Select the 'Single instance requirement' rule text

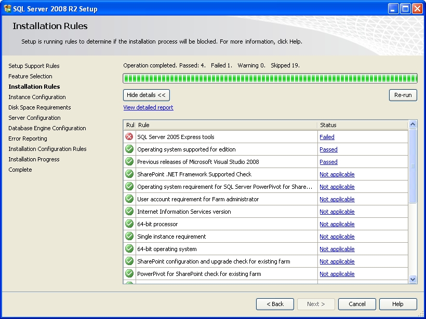click(x=171, y=237)
